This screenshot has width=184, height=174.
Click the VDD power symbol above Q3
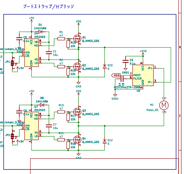78,93
